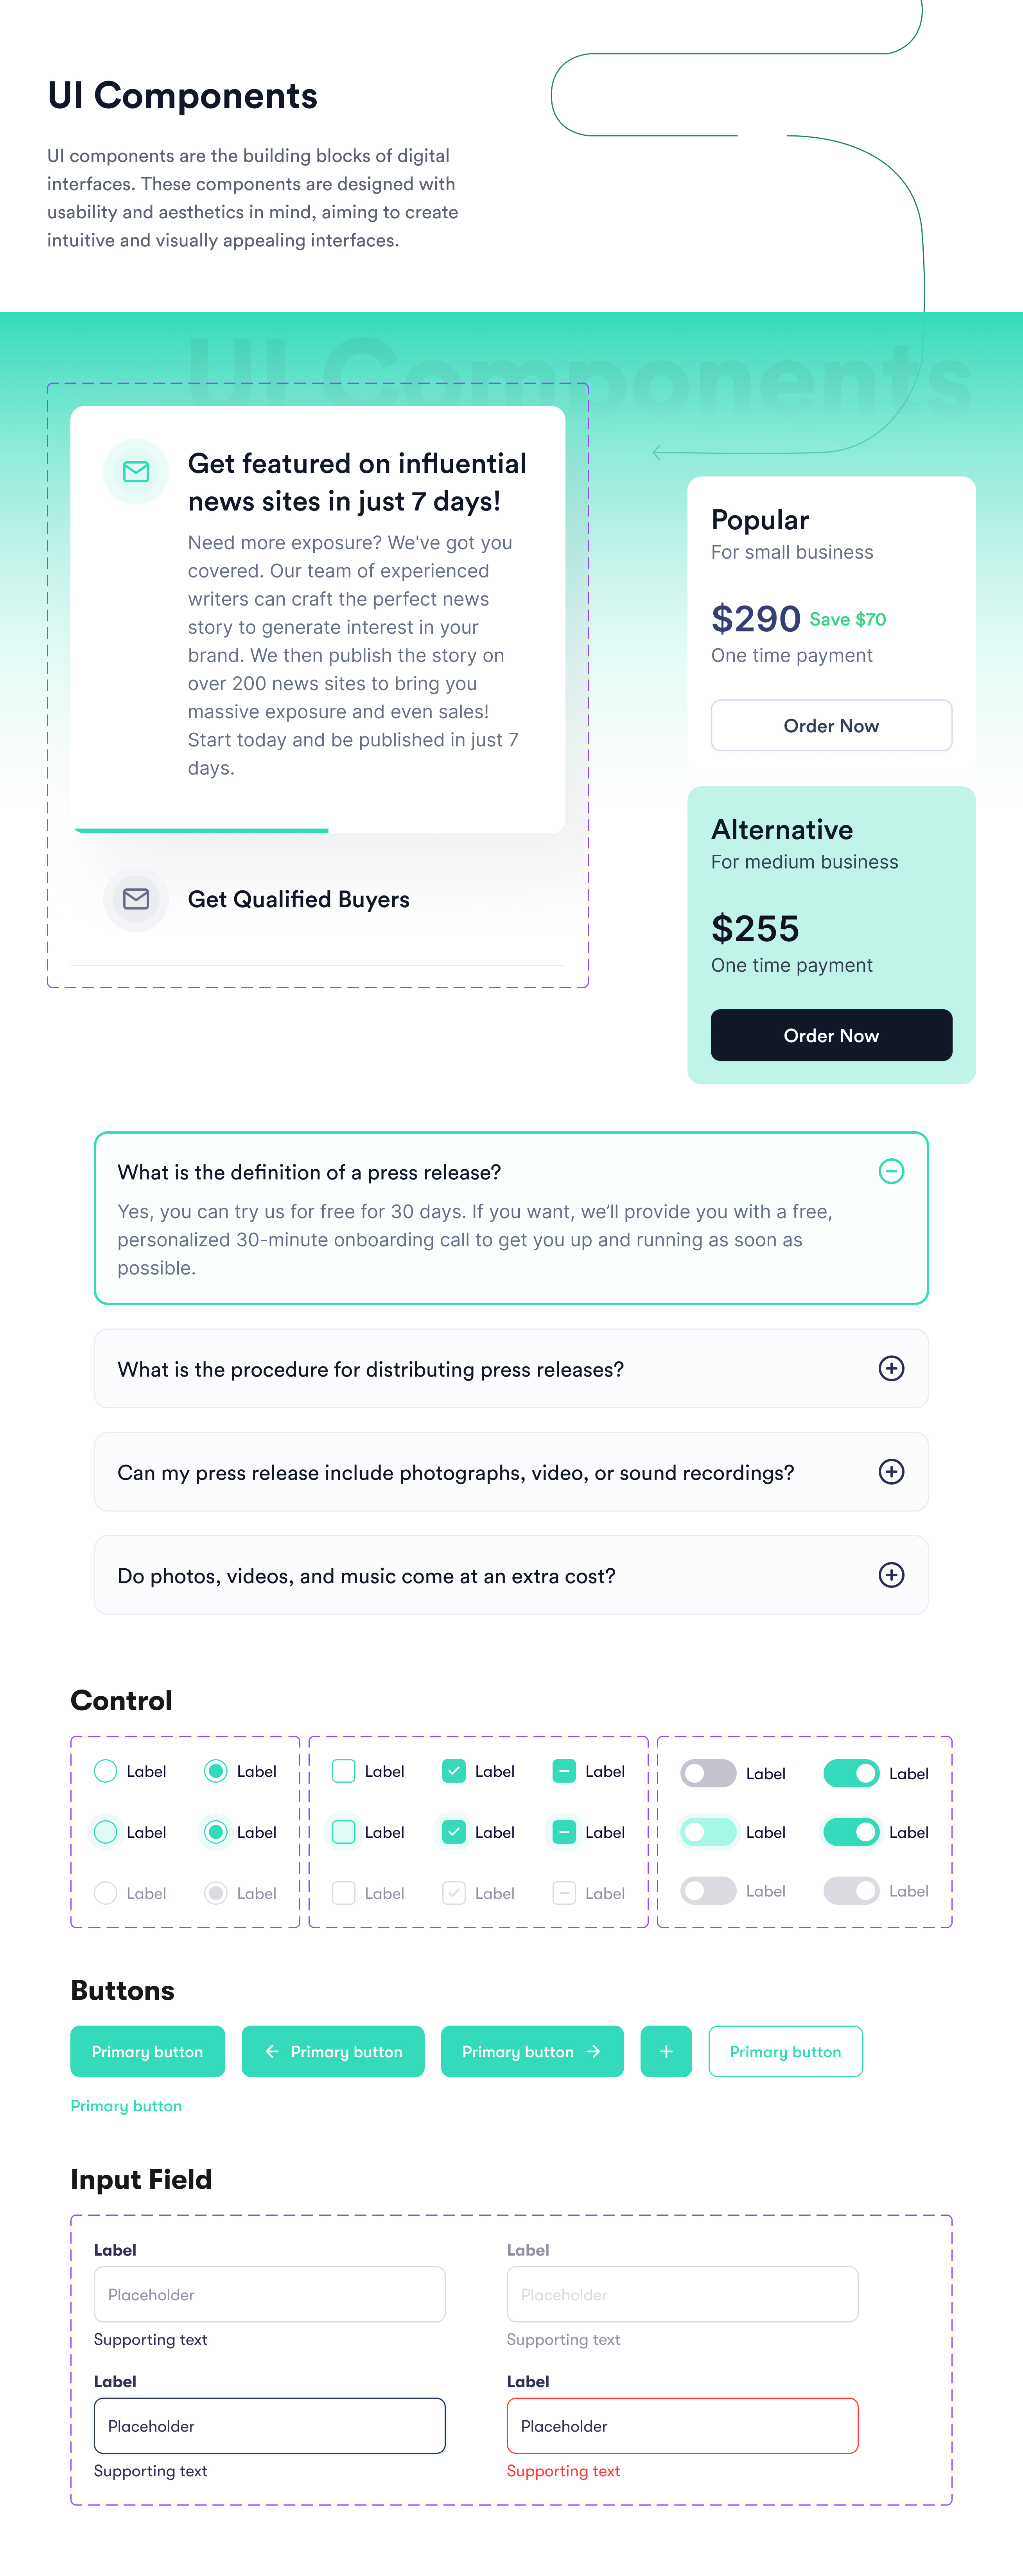Check the empty checkbox in first row

343,1771
